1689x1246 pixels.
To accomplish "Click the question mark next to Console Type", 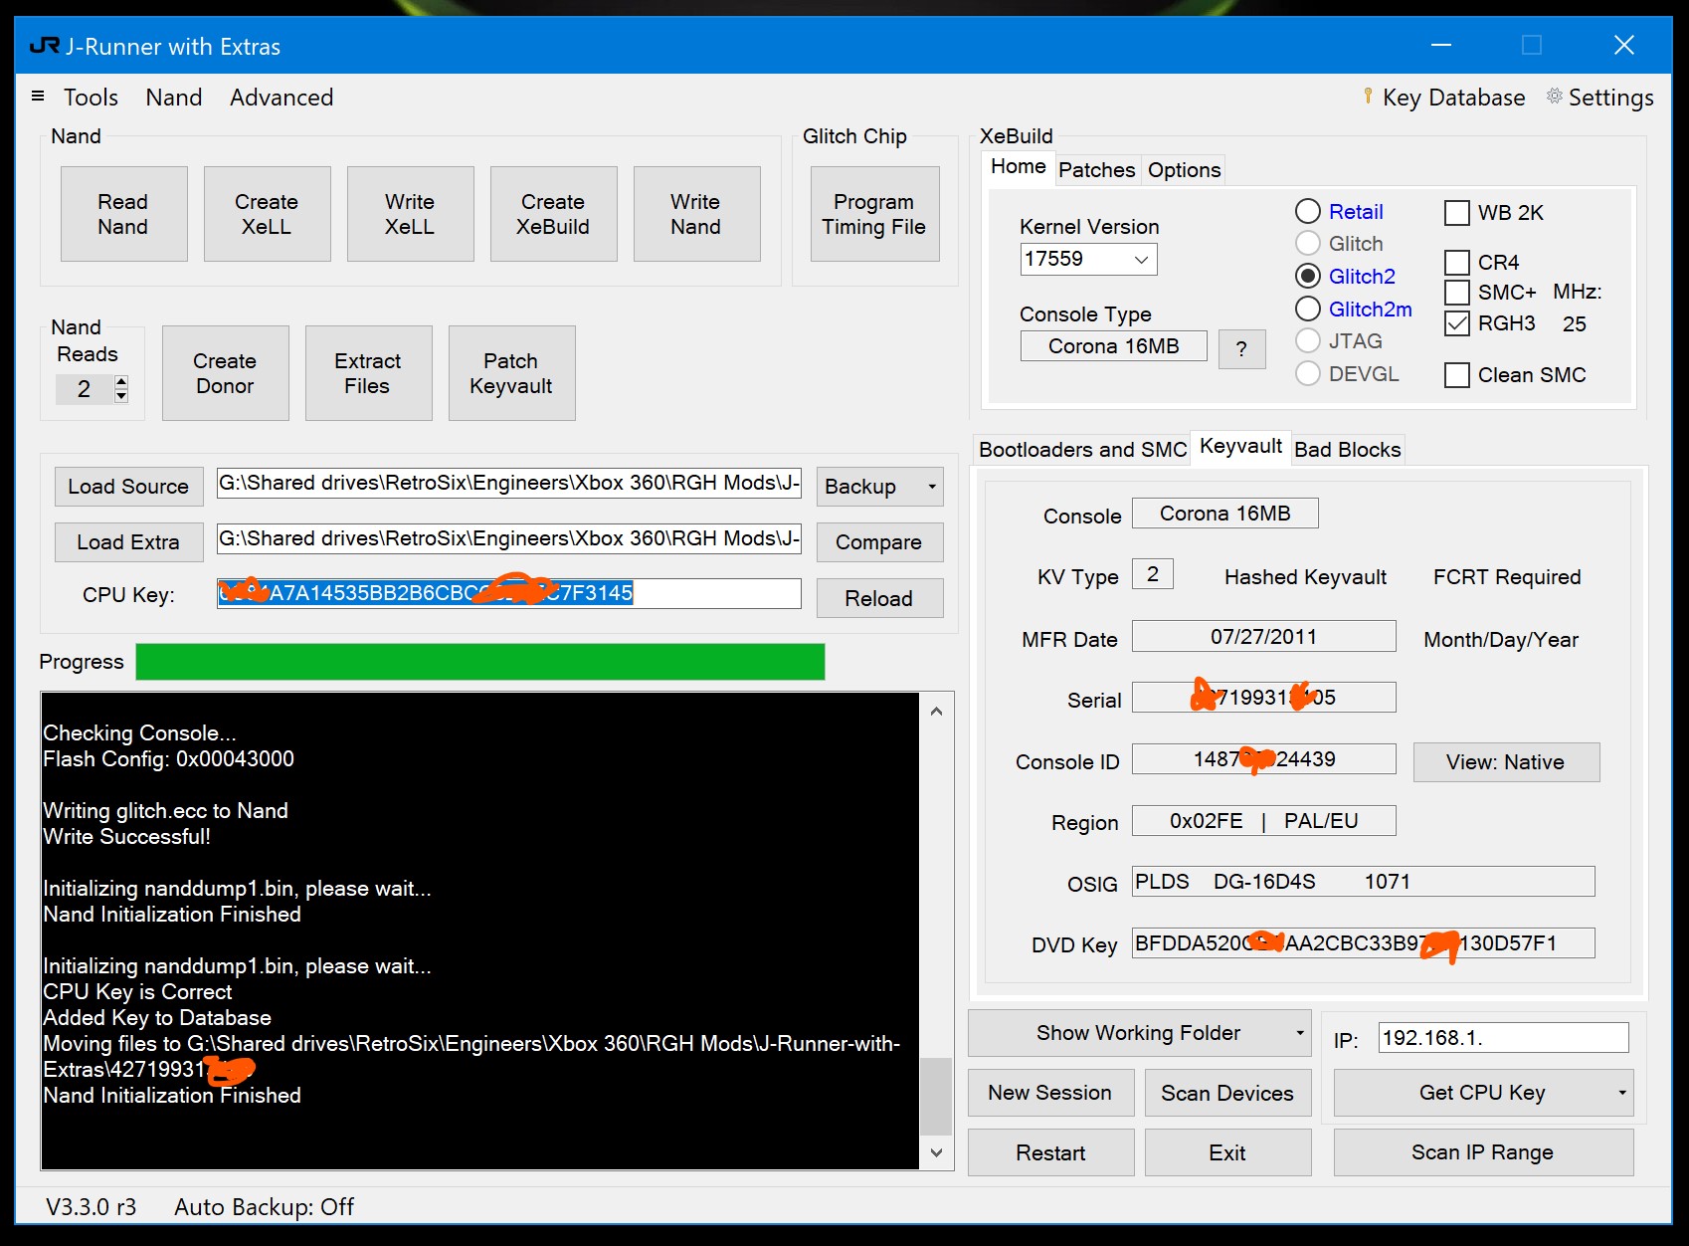I will pyautogui.click(x=1241, y=348).
